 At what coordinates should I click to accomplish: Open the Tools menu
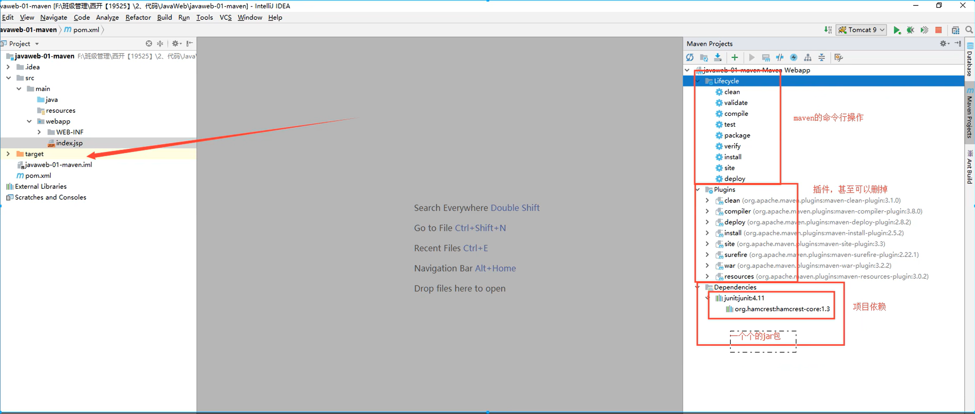click(204, 17)
